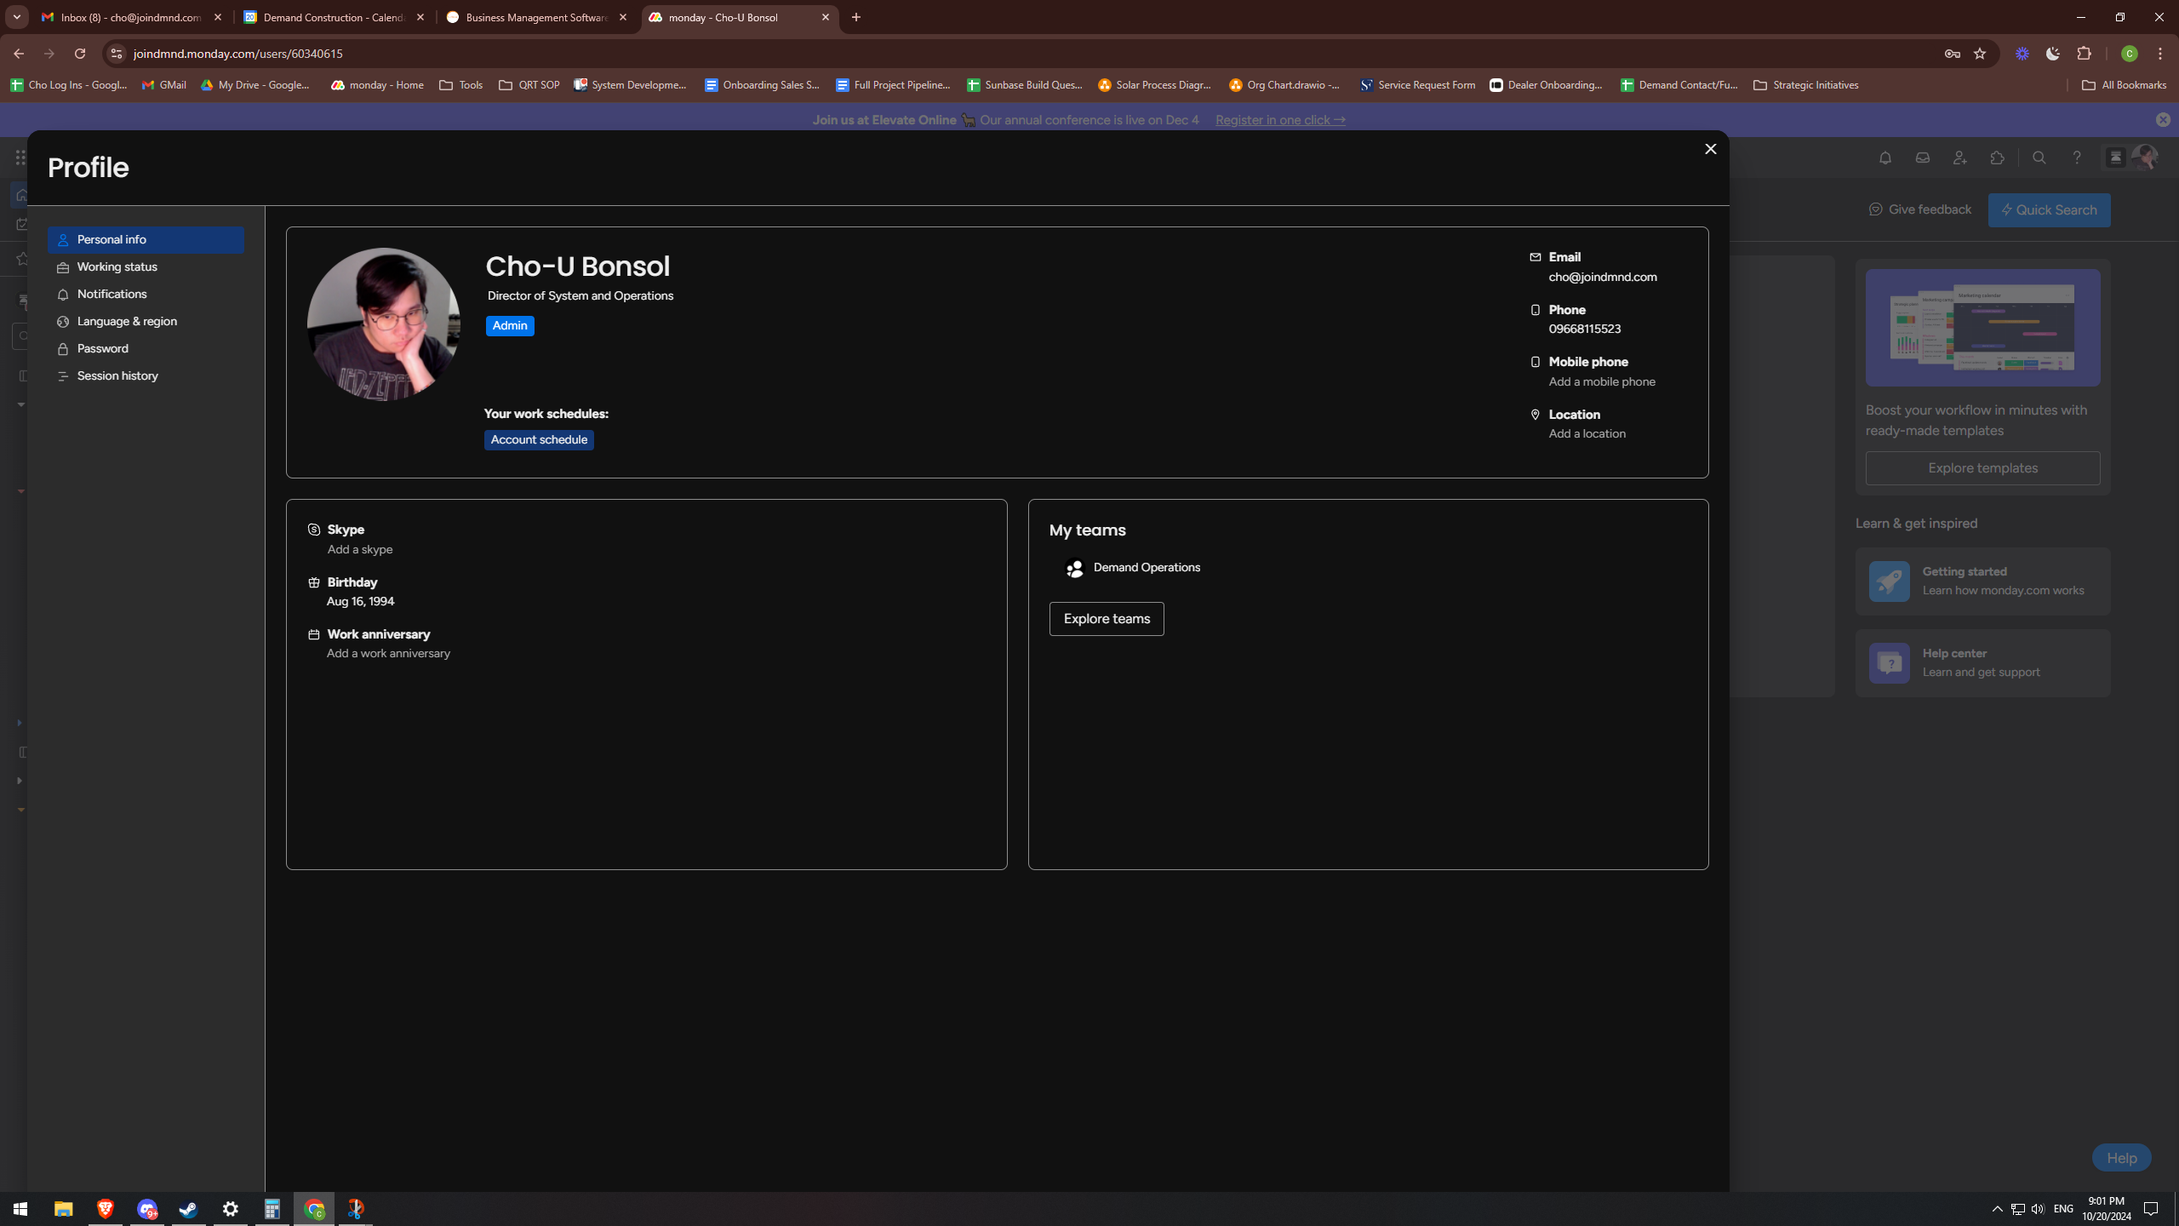Click Add a location field
Image resolution: width=2179 pixels, height=1226 pixels.
tap(1587, 433)
